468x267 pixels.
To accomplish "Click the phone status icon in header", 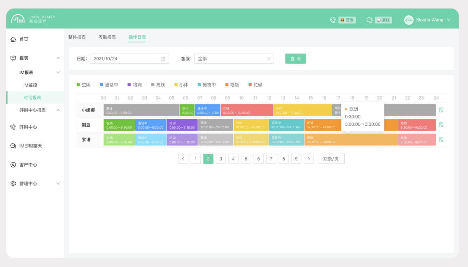I will 333,20.
